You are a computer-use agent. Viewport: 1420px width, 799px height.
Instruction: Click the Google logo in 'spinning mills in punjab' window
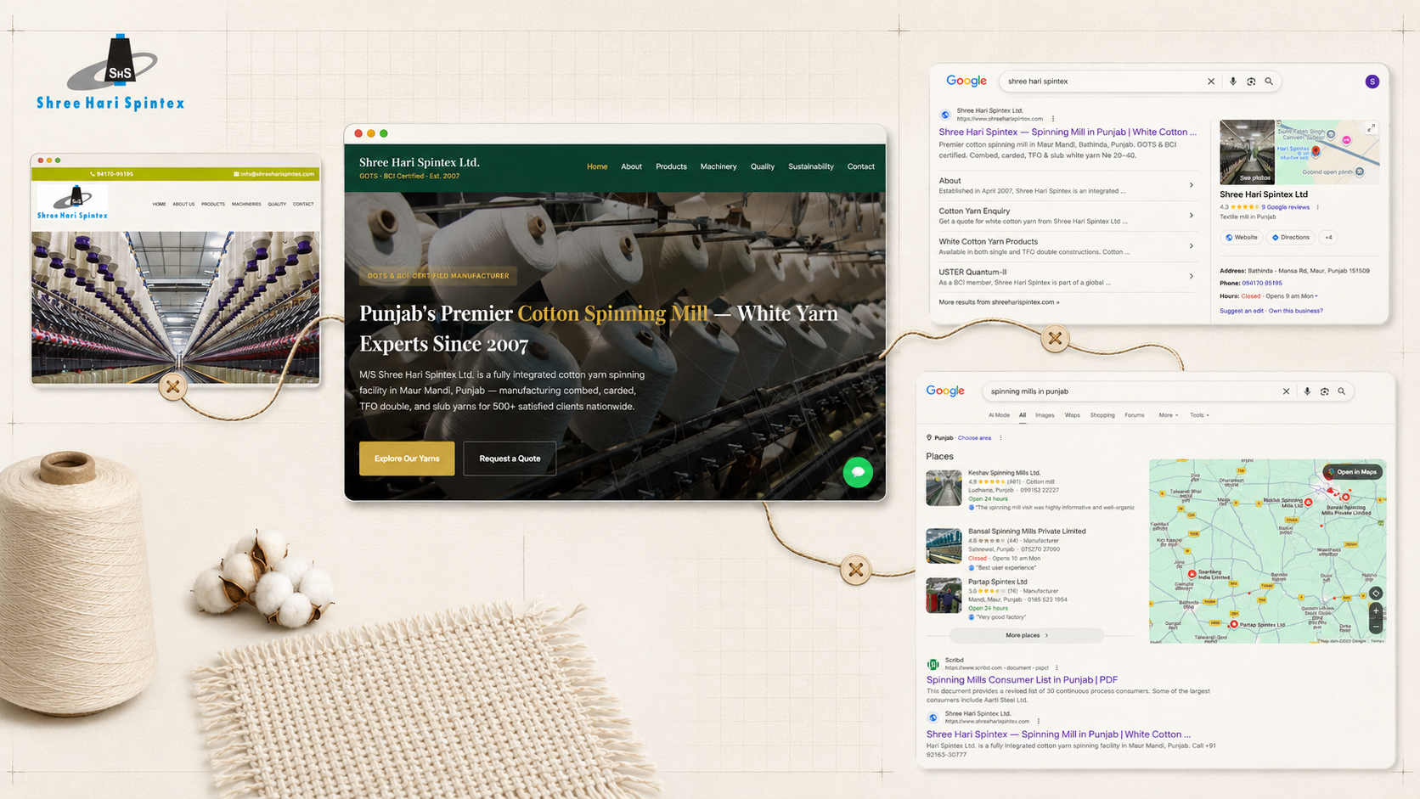tap(945, 391)
